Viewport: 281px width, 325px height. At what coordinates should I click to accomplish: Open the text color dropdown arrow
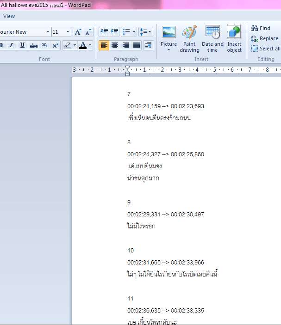click(x=90, y=45)
